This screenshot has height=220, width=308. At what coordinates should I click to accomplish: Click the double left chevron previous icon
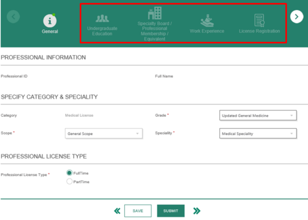117,211
